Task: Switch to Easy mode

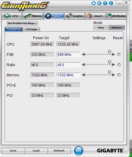Action: pyautogui.click(x=101, y=27)
